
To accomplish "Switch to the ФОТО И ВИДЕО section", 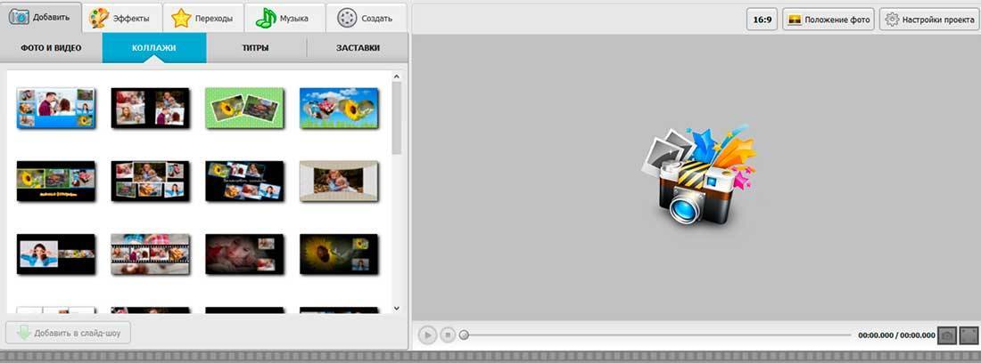I will point(52,48).
